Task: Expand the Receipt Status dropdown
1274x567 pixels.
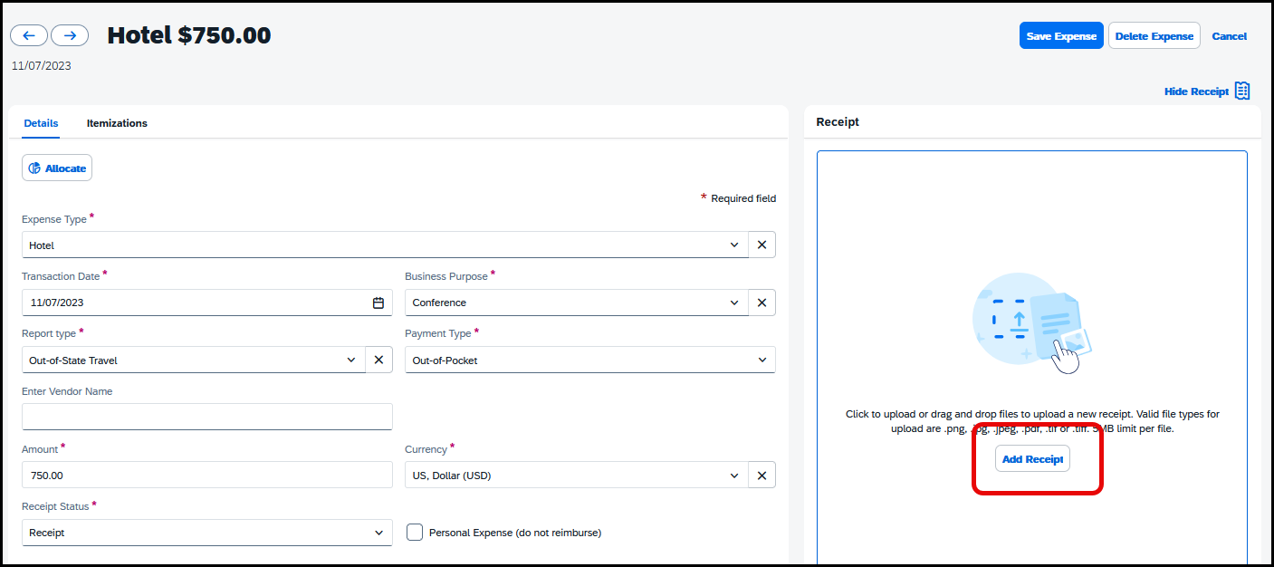Action: pyautogui.click(x=379, y=533)
